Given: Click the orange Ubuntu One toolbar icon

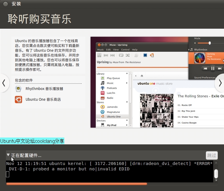Looking at the screenshot, I should [152, 55].
